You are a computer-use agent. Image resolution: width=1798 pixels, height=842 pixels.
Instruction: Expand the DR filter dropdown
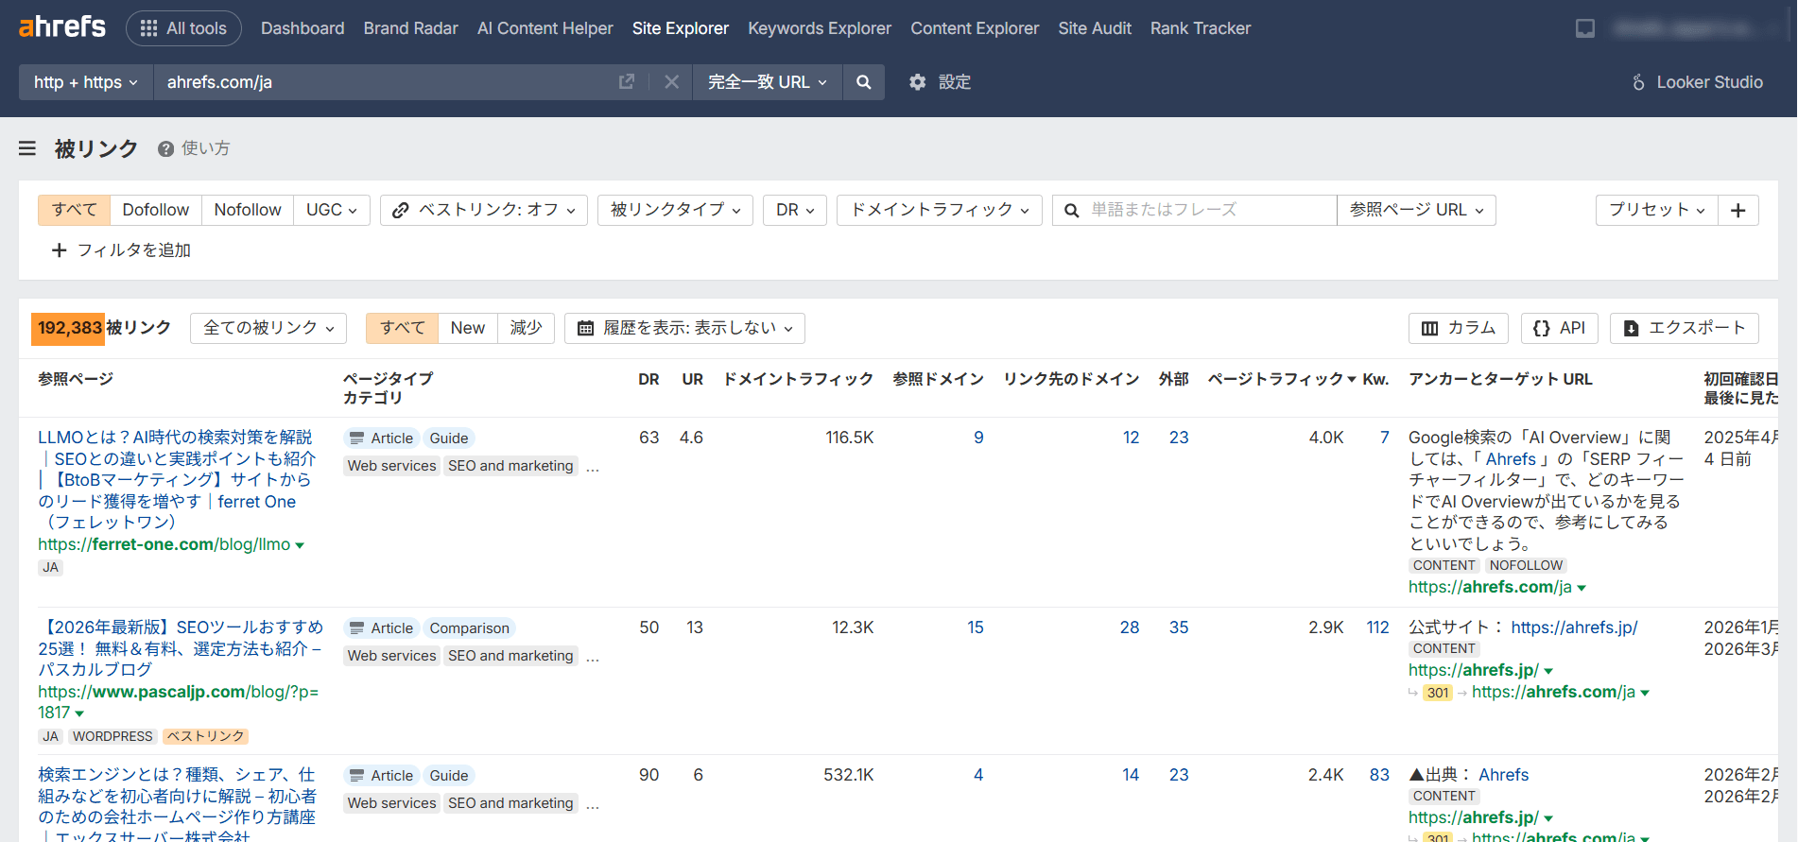794,210
